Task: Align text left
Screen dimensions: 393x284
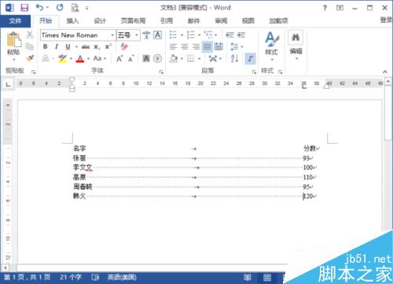Action: pyautogui.click(x=173, y=47)
